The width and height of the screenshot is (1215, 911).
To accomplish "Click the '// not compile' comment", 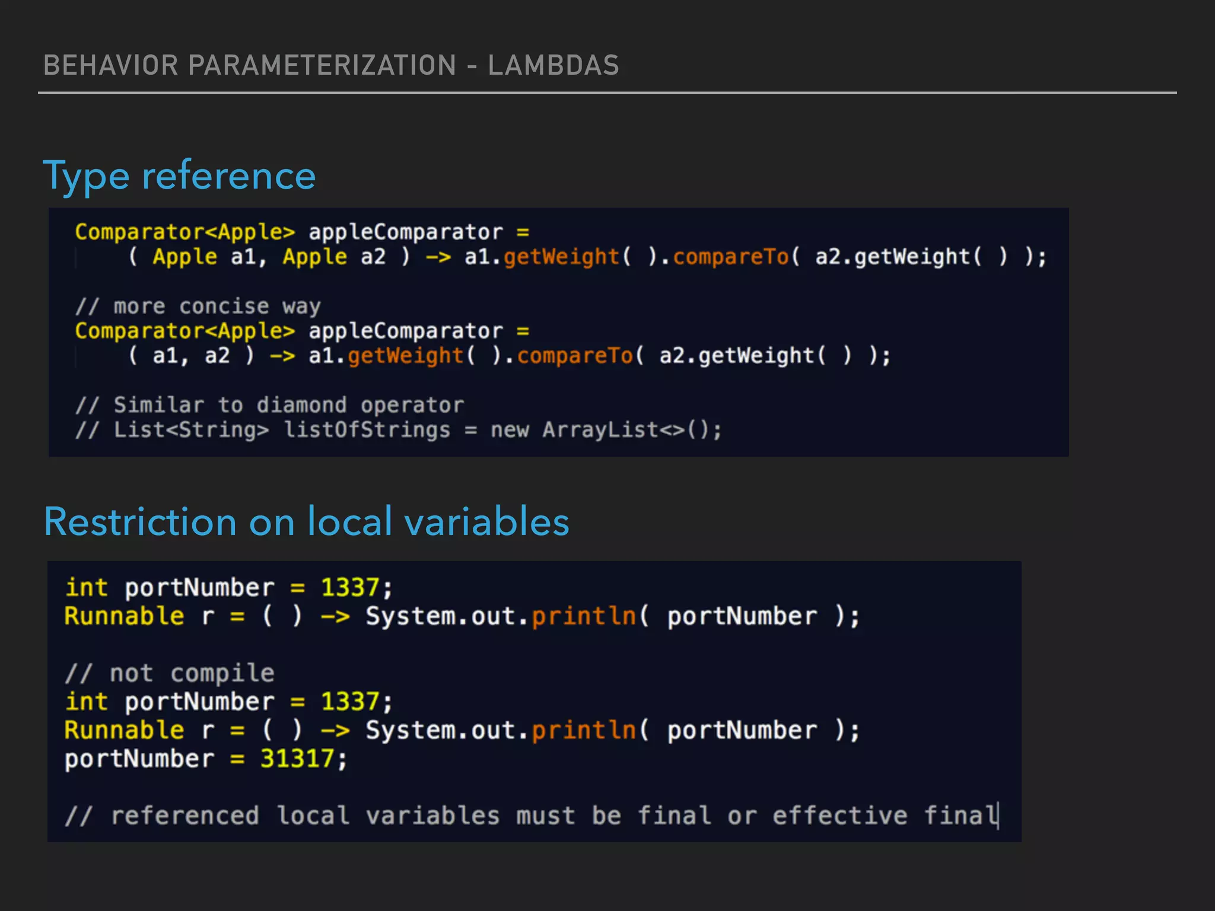I will point(169,673).
